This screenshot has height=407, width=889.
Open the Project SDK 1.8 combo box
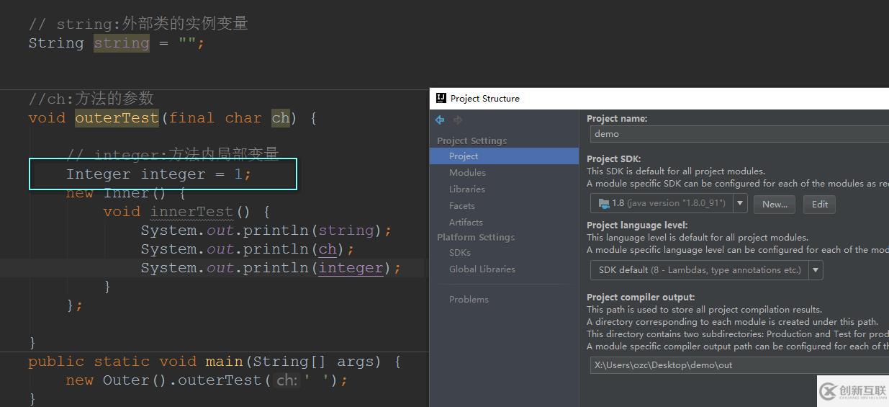pyautogui.click(x=668, y=204)
